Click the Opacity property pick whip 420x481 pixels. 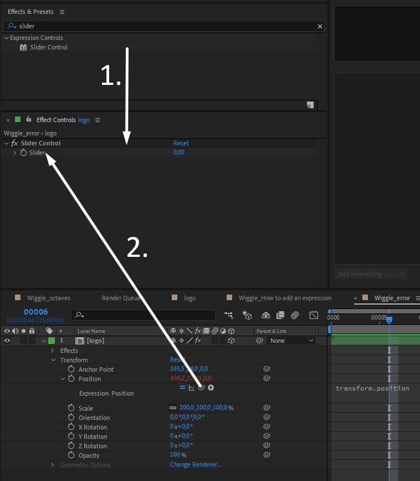click(267, 454)
